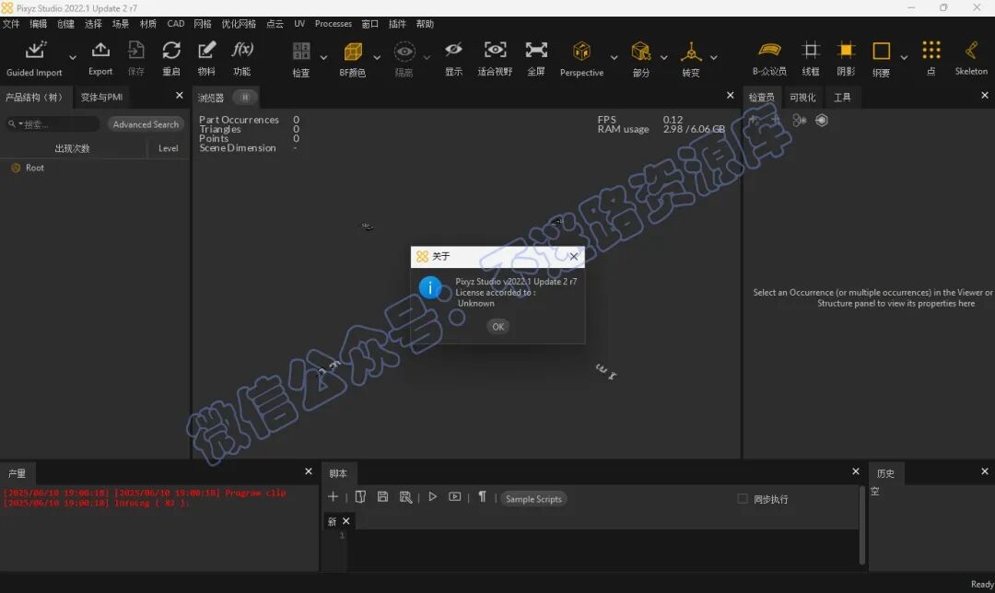Click the save script icon

(382, 496)
